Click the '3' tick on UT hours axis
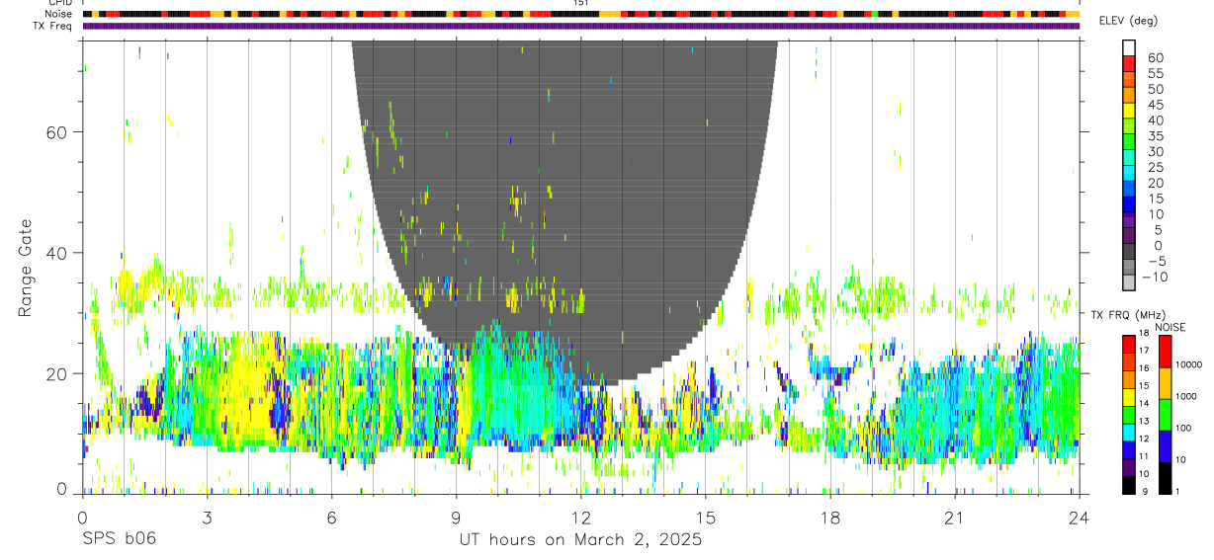Image resolution: width=1214 pixels, height=560 pixels. click(207, 518)
